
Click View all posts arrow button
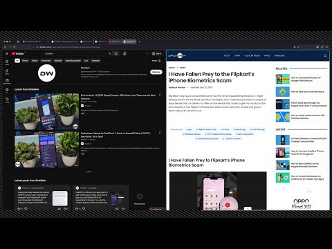[140, 196]
